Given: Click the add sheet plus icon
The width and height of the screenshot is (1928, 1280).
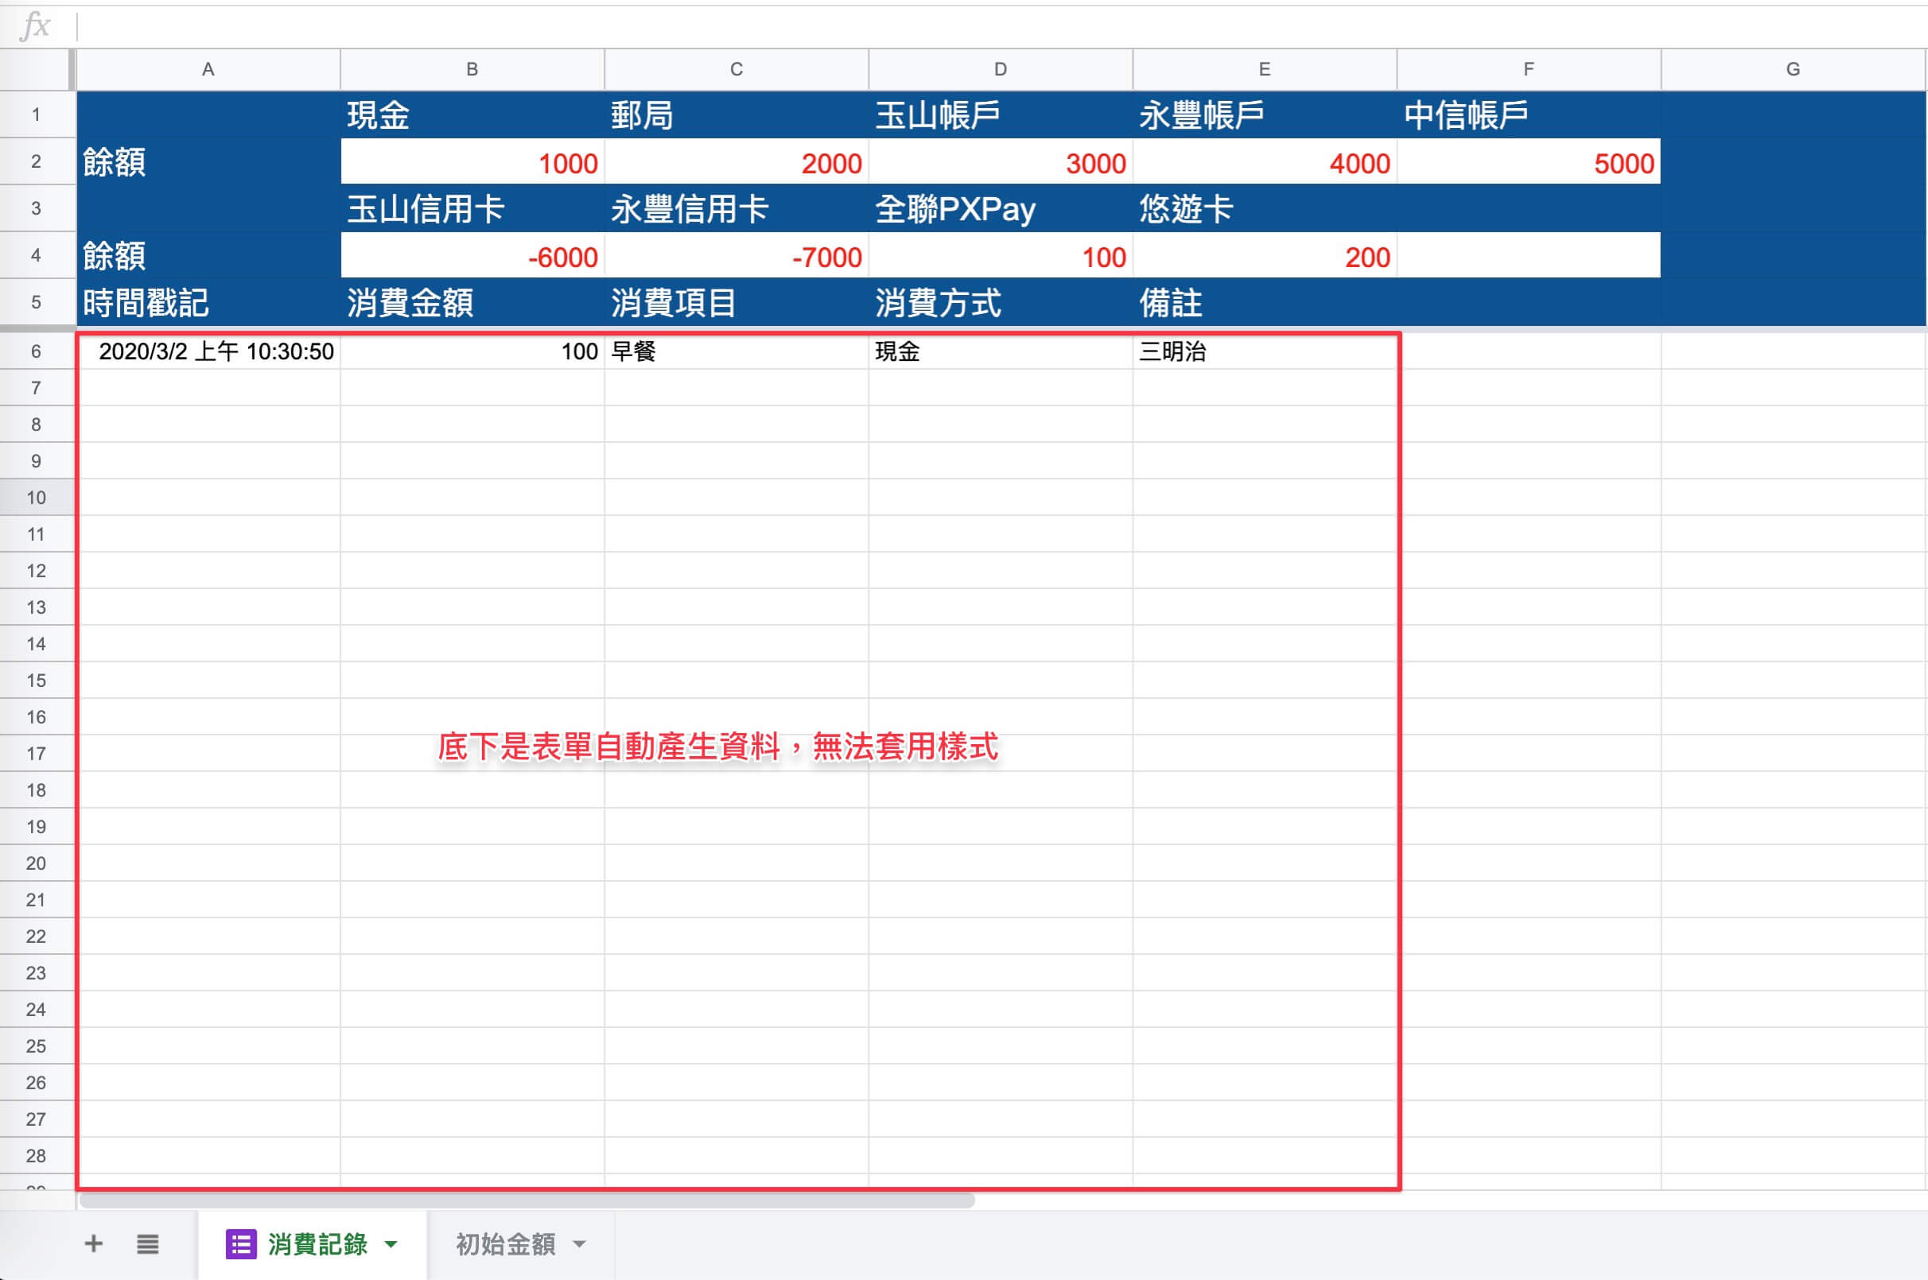Looking at the screenshot, I should point(93,1244).
